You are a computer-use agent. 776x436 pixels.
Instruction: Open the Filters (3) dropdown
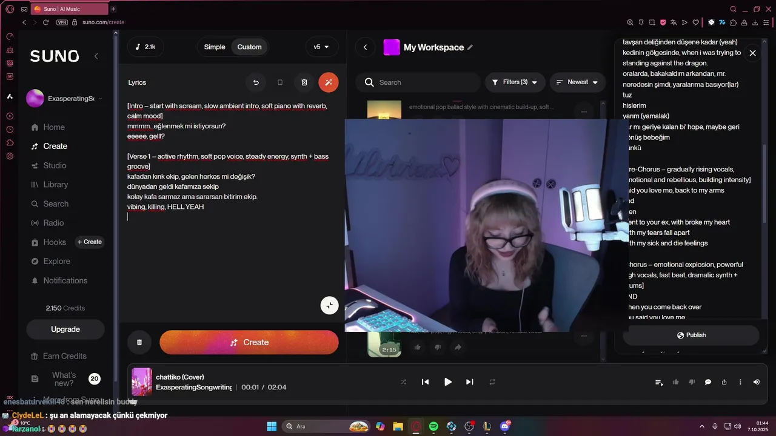coord(515,82)
